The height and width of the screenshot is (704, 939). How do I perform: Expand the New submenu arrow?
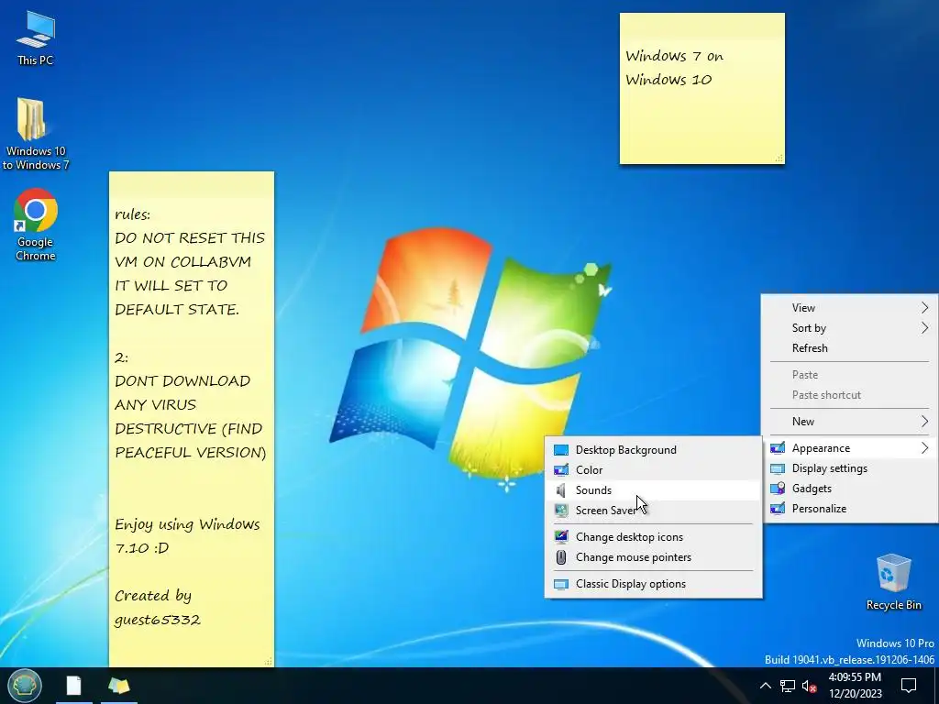pos(924,422)
